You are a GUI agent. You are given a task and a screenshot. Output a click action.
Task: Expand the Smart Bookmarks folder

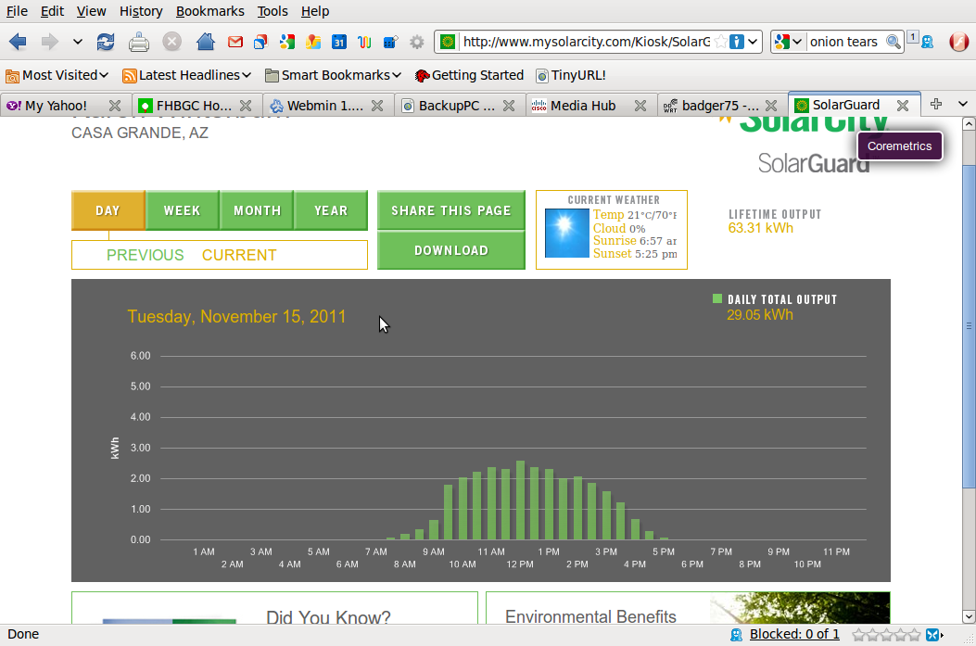333,75
